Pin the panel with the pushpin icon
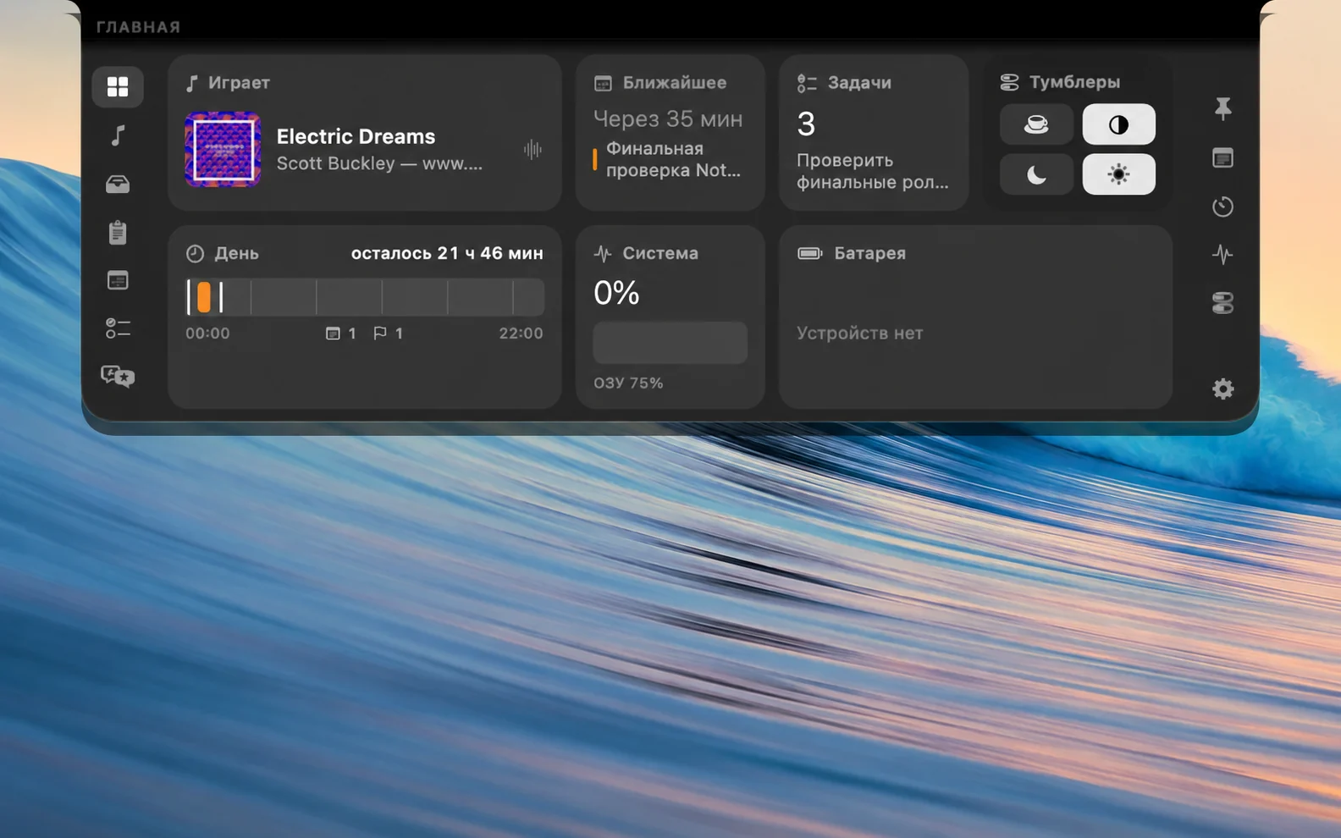This screenshot has width=1341, height=838. pyautogui.click(x=1222, y=108)
